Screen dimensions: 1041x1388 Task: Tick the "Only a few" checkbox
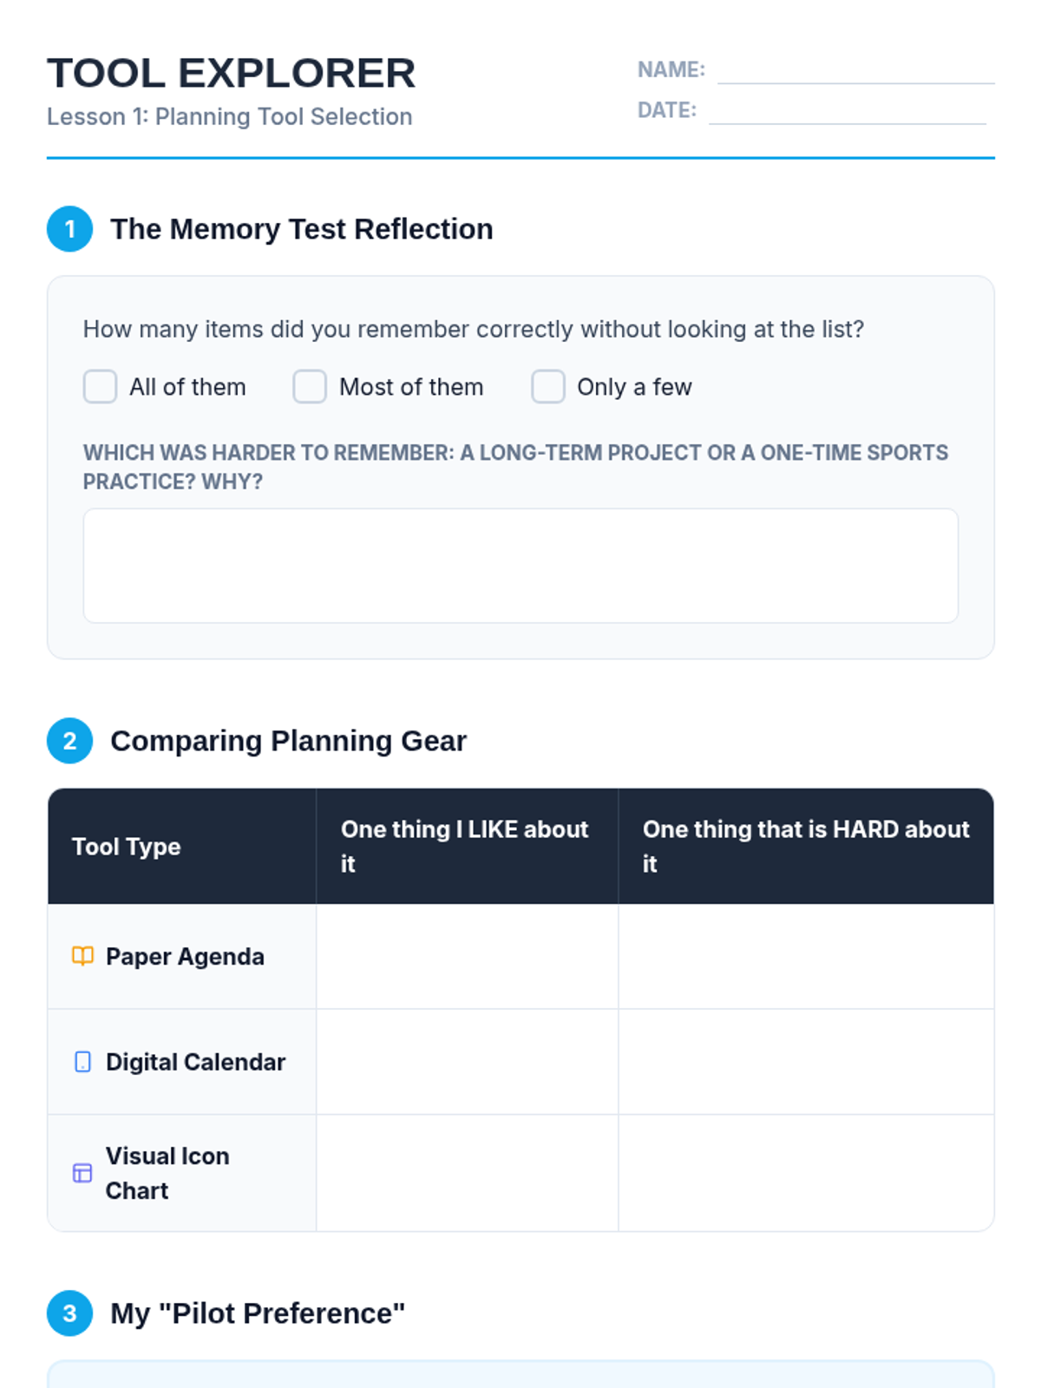[x=548, y=387]
